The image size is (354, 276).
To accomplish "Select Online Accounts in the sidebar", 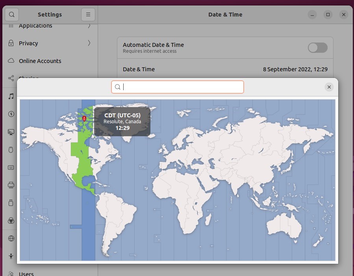I will [x=40, y=61].
